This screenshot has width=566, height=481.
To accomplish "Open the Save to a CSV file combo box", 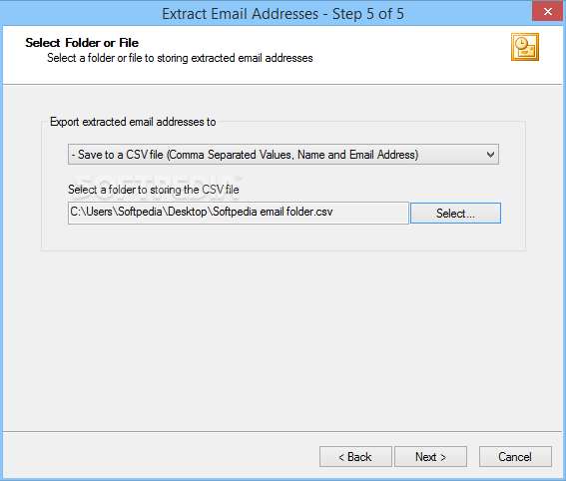I will pos(283,155).
